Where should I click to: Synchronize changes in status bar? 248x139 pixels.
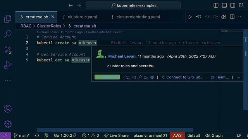pos(37,136)
